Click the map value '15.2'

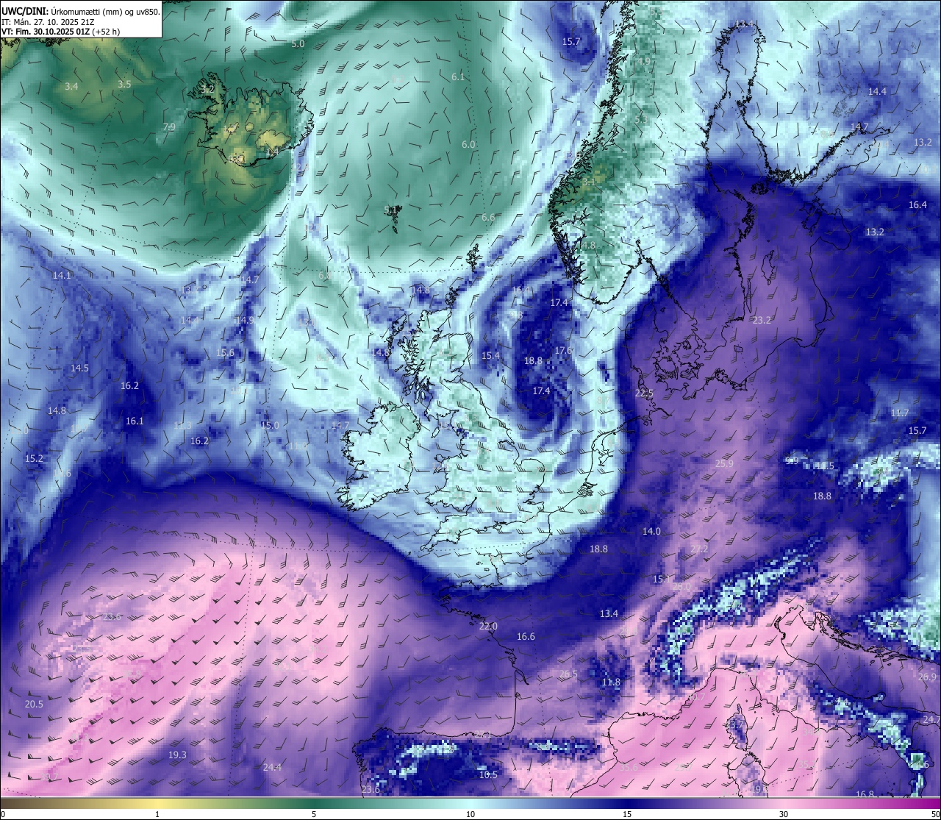[35, 459]
